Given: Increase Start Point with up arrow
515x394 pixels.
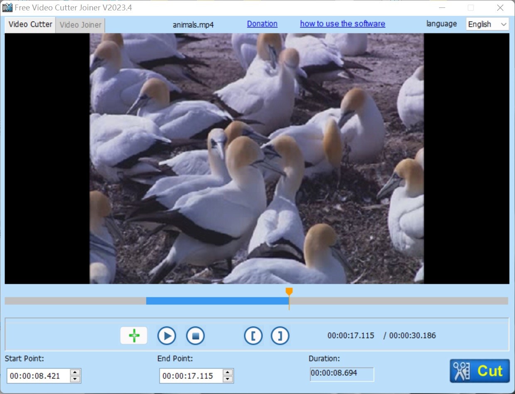Looking at the screenshot, I should (x=75, y=372).
